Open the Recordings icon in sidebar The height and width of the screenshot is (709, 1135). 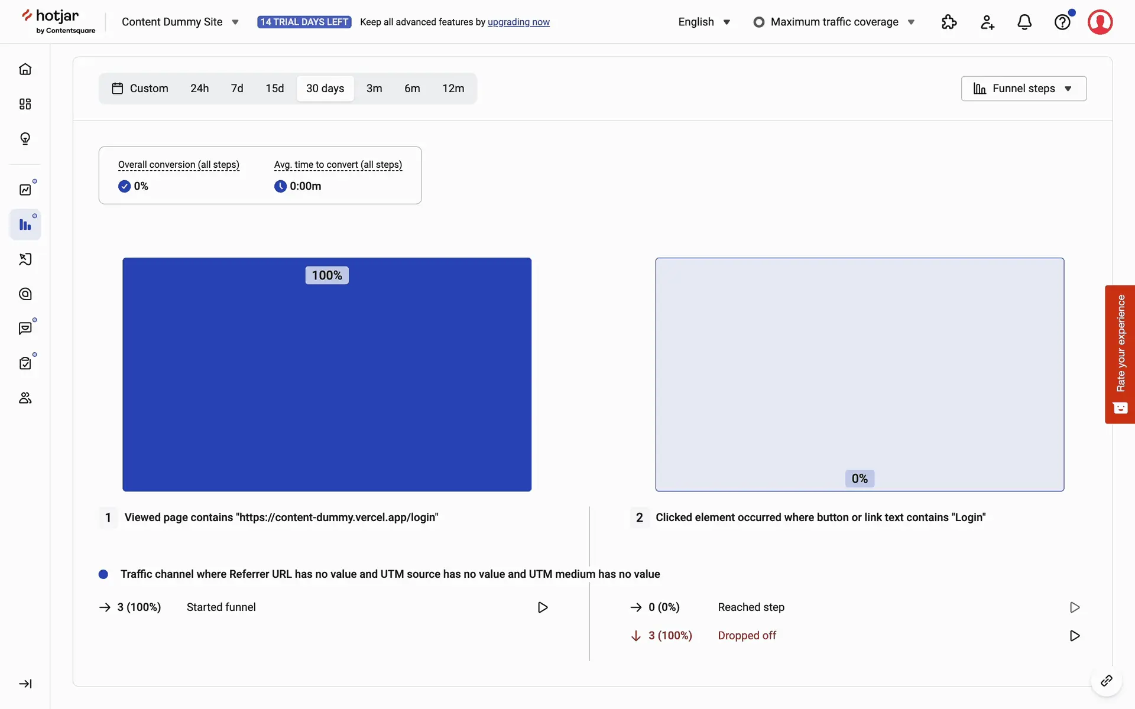25,259
